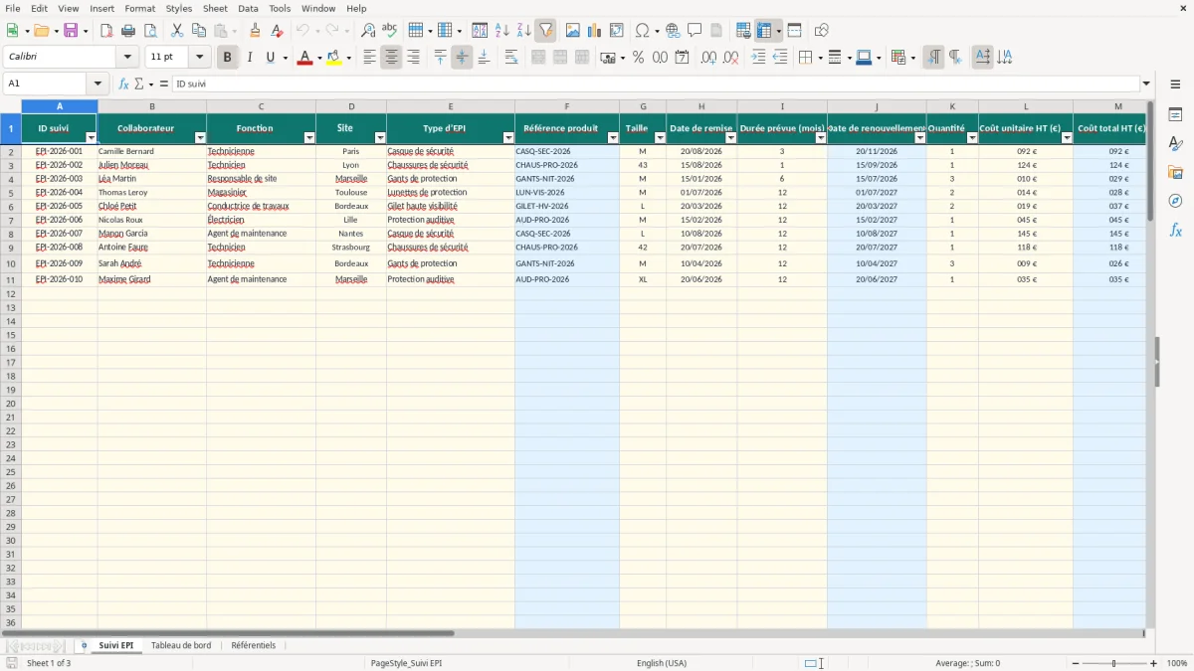Screen dimensions: 1194x671
Task: Run the spelling check
Action: [390, 31]
